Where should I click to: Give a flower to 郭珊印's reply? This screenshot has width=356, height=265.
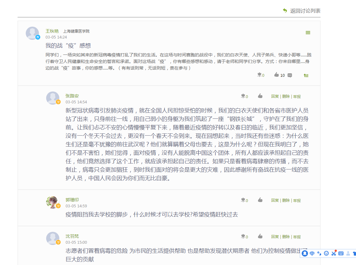pos(243,200)
